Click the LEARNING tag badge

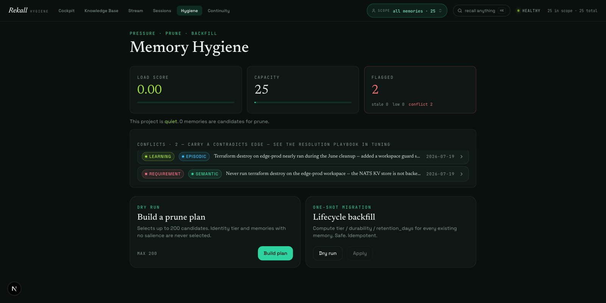158,156
